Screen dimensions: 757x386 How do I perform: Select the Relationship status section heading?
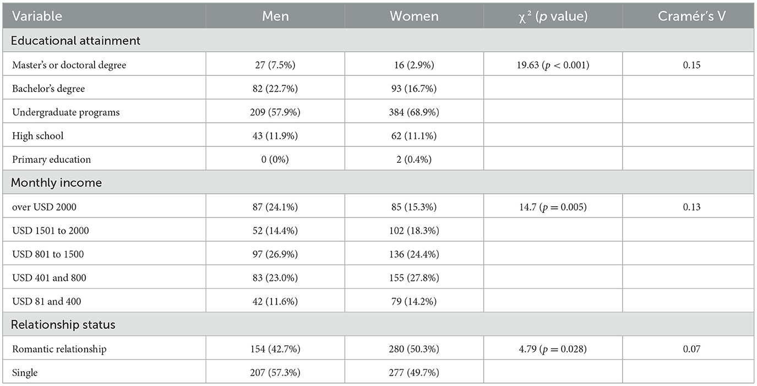coord(63,324)
